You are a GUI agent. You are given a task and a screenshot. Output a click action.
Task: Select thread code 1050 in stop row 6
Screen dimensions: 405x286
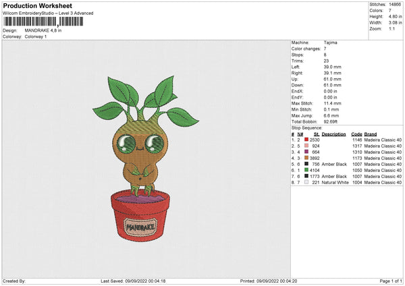357,170
